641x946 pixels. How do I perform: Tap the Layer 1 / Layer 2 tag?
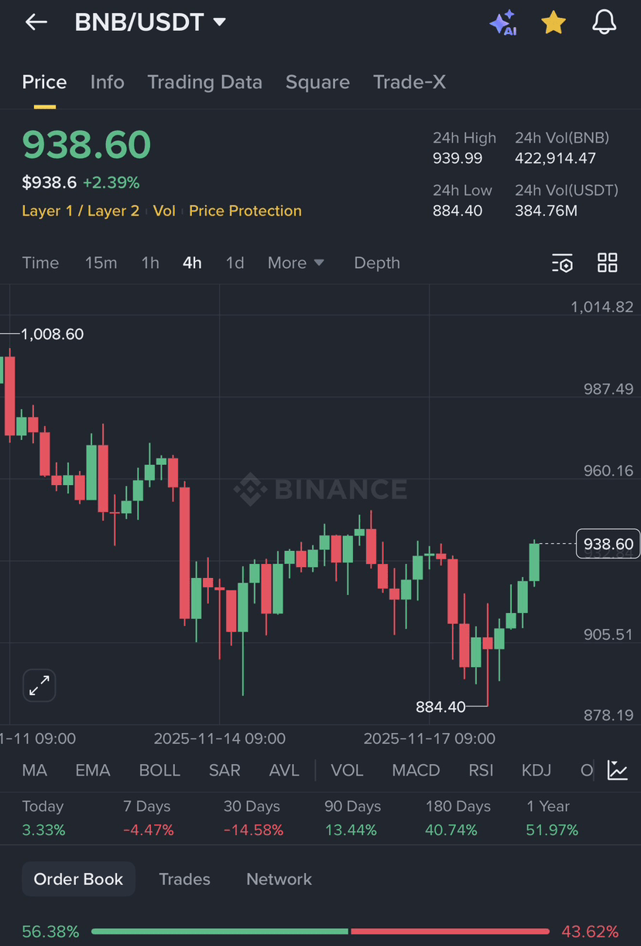pyautogui.click(x=81, y=211)
